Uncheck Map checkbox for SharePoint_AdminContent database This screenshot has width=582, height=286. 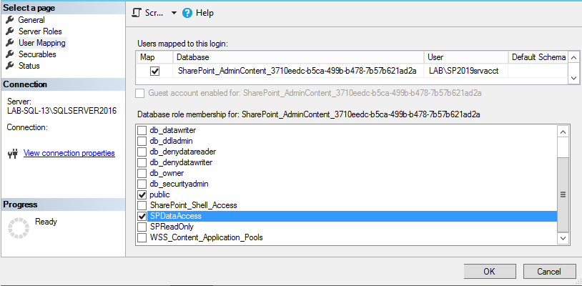click(x=154, y=71)
